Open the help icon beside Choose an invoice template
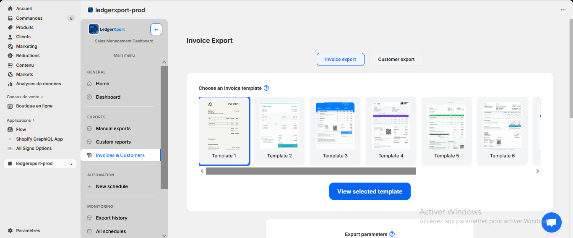This screenshot has width=573, height=238. [x=266, y=88]
